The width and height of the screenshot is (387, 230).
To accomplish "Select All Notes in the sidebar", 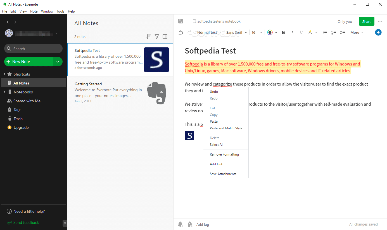I will click(34, 83).
